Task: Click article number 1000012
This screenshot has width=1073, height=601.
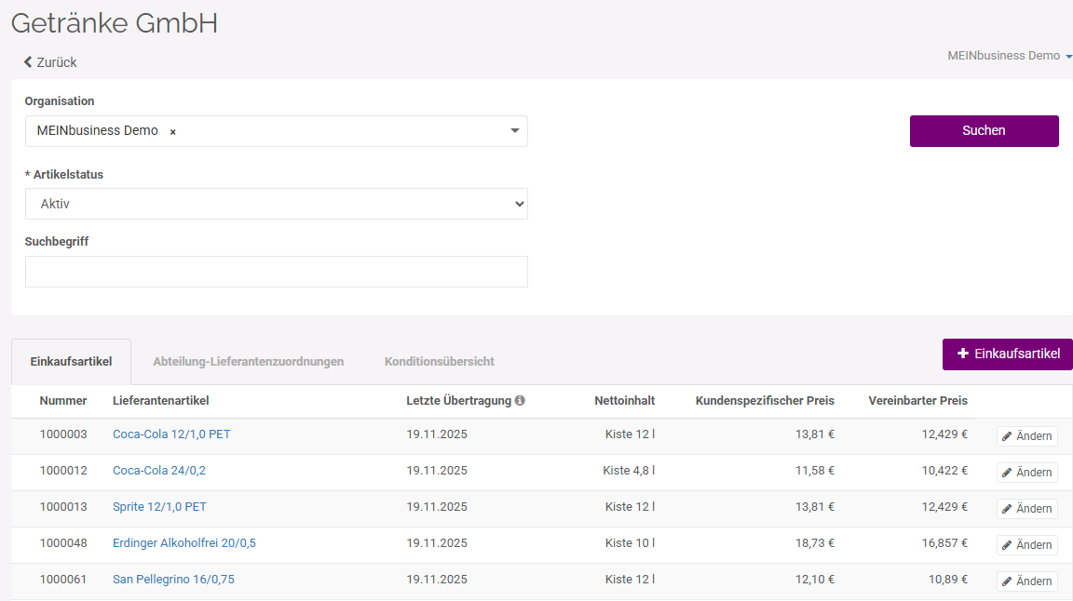Action: 63,471
